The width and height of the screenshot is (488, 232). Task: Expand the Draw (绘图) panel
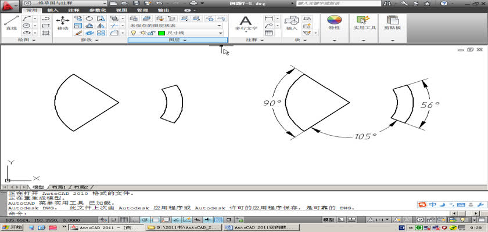27,40
